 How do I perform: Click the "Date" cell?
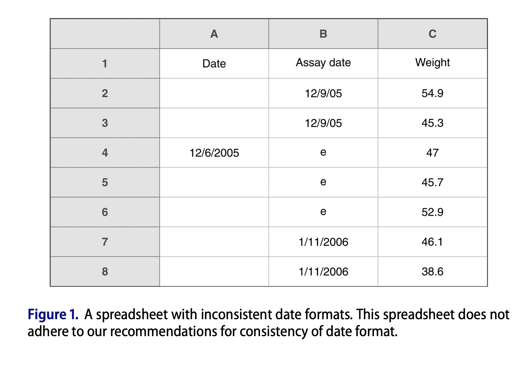(x=214, y=63)
